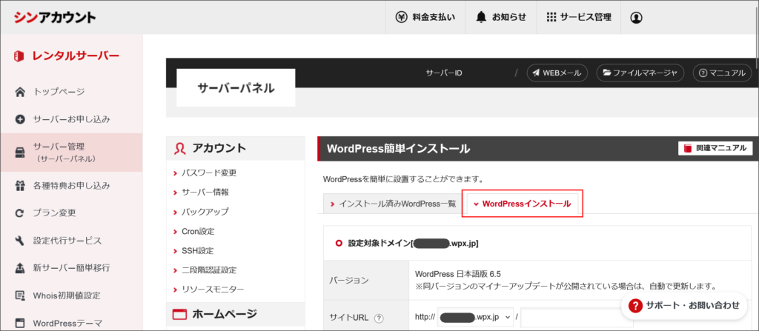Click the トップページ home icon
Image resolution: width=759 pixels, height=331 pixels.
click(x=20, y=92)
